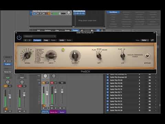Mute the Solid 70s Drumset mixer channel
This screenshot has height=124, width=165.
(43, 108)
